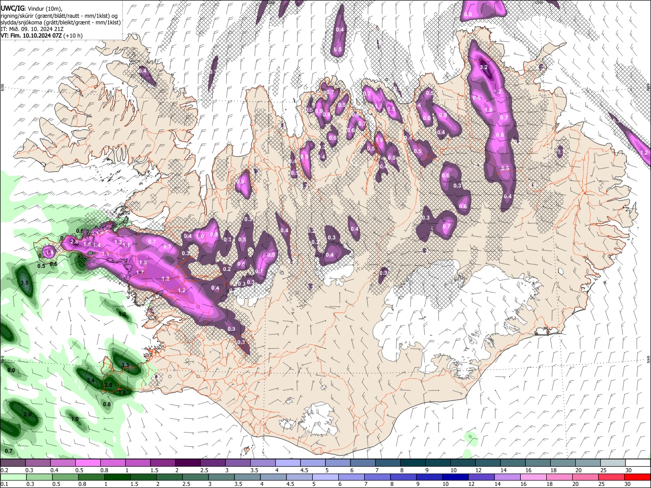Click the 1.7 snowfall value on the map

tap(140, 273)
